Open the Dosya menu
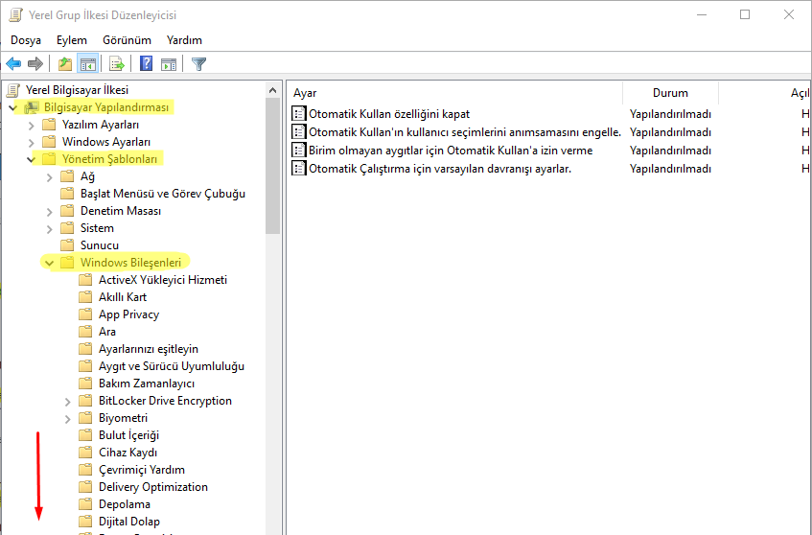Screen dimensions: 812x535 26,40
